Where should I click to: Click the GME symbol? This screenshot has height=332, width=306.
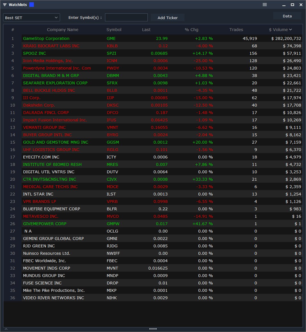pos(111,38)
